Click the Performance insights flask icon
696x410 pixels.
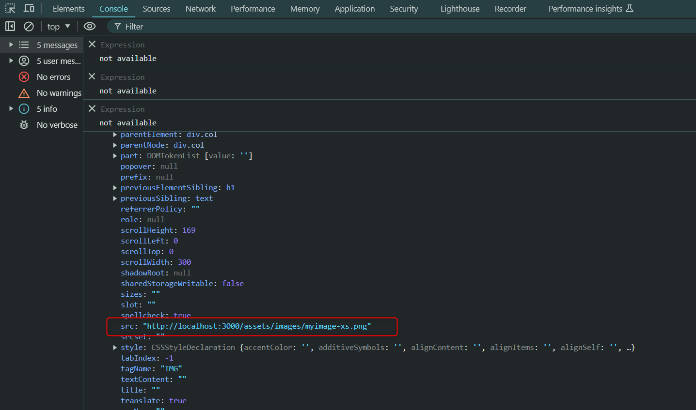click(630, 8)
